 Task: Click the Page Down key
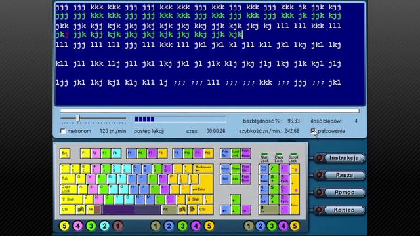(x=246, y=179)
